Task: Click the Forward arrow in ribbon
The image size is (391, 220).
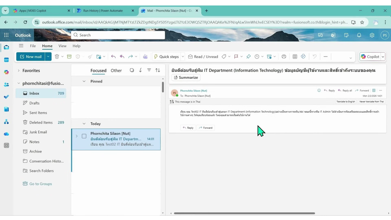Action: point(131,57)
